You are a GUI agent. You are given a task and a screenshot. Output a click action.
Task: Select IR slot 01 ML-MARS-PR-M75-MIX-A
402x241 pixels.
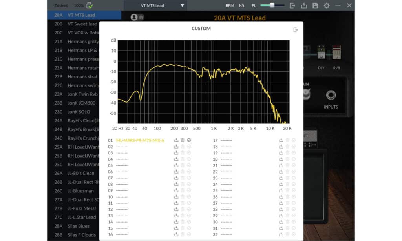tap(140, 140)
